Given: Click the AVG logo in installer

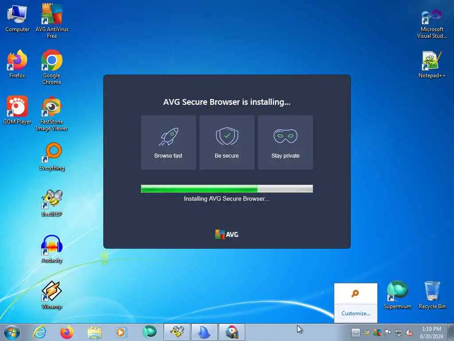Looking at the screenshot, I should 227,234.
